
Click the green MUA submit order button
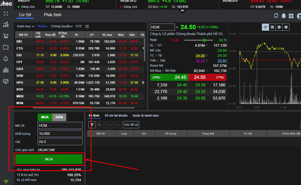pos(49,159)
